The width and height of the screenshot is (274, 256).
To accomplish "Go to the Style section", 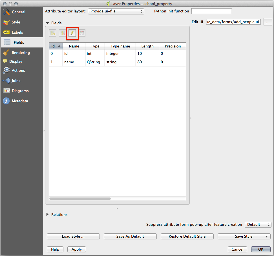I will (16, 22).
